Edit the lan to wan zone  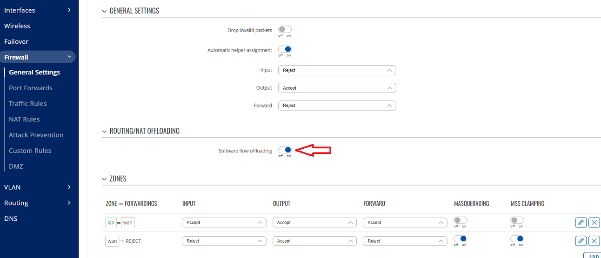coord(581,223)
